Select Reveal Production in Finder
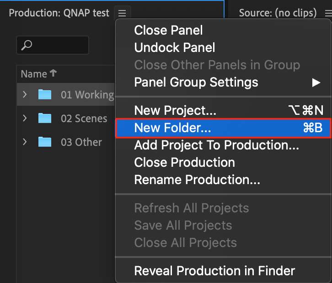 pyautogui.click(x=223, y=271)
